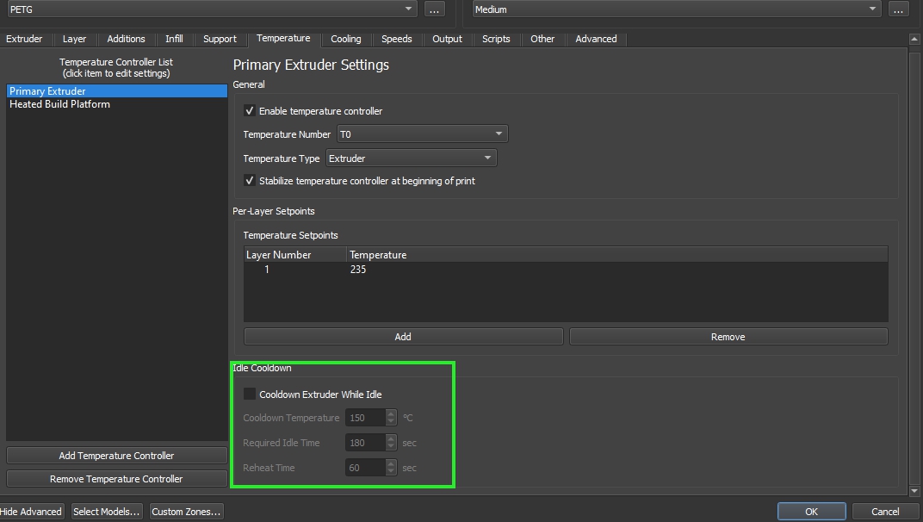Viewport: 923px width, 522px height.
Task: Open the PETG material dropdown
Action: (x=211, y=9)
